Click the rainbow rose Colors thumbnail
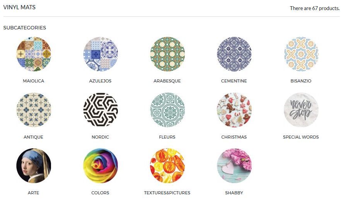This screenshot has height=204, width=344. 100,166
